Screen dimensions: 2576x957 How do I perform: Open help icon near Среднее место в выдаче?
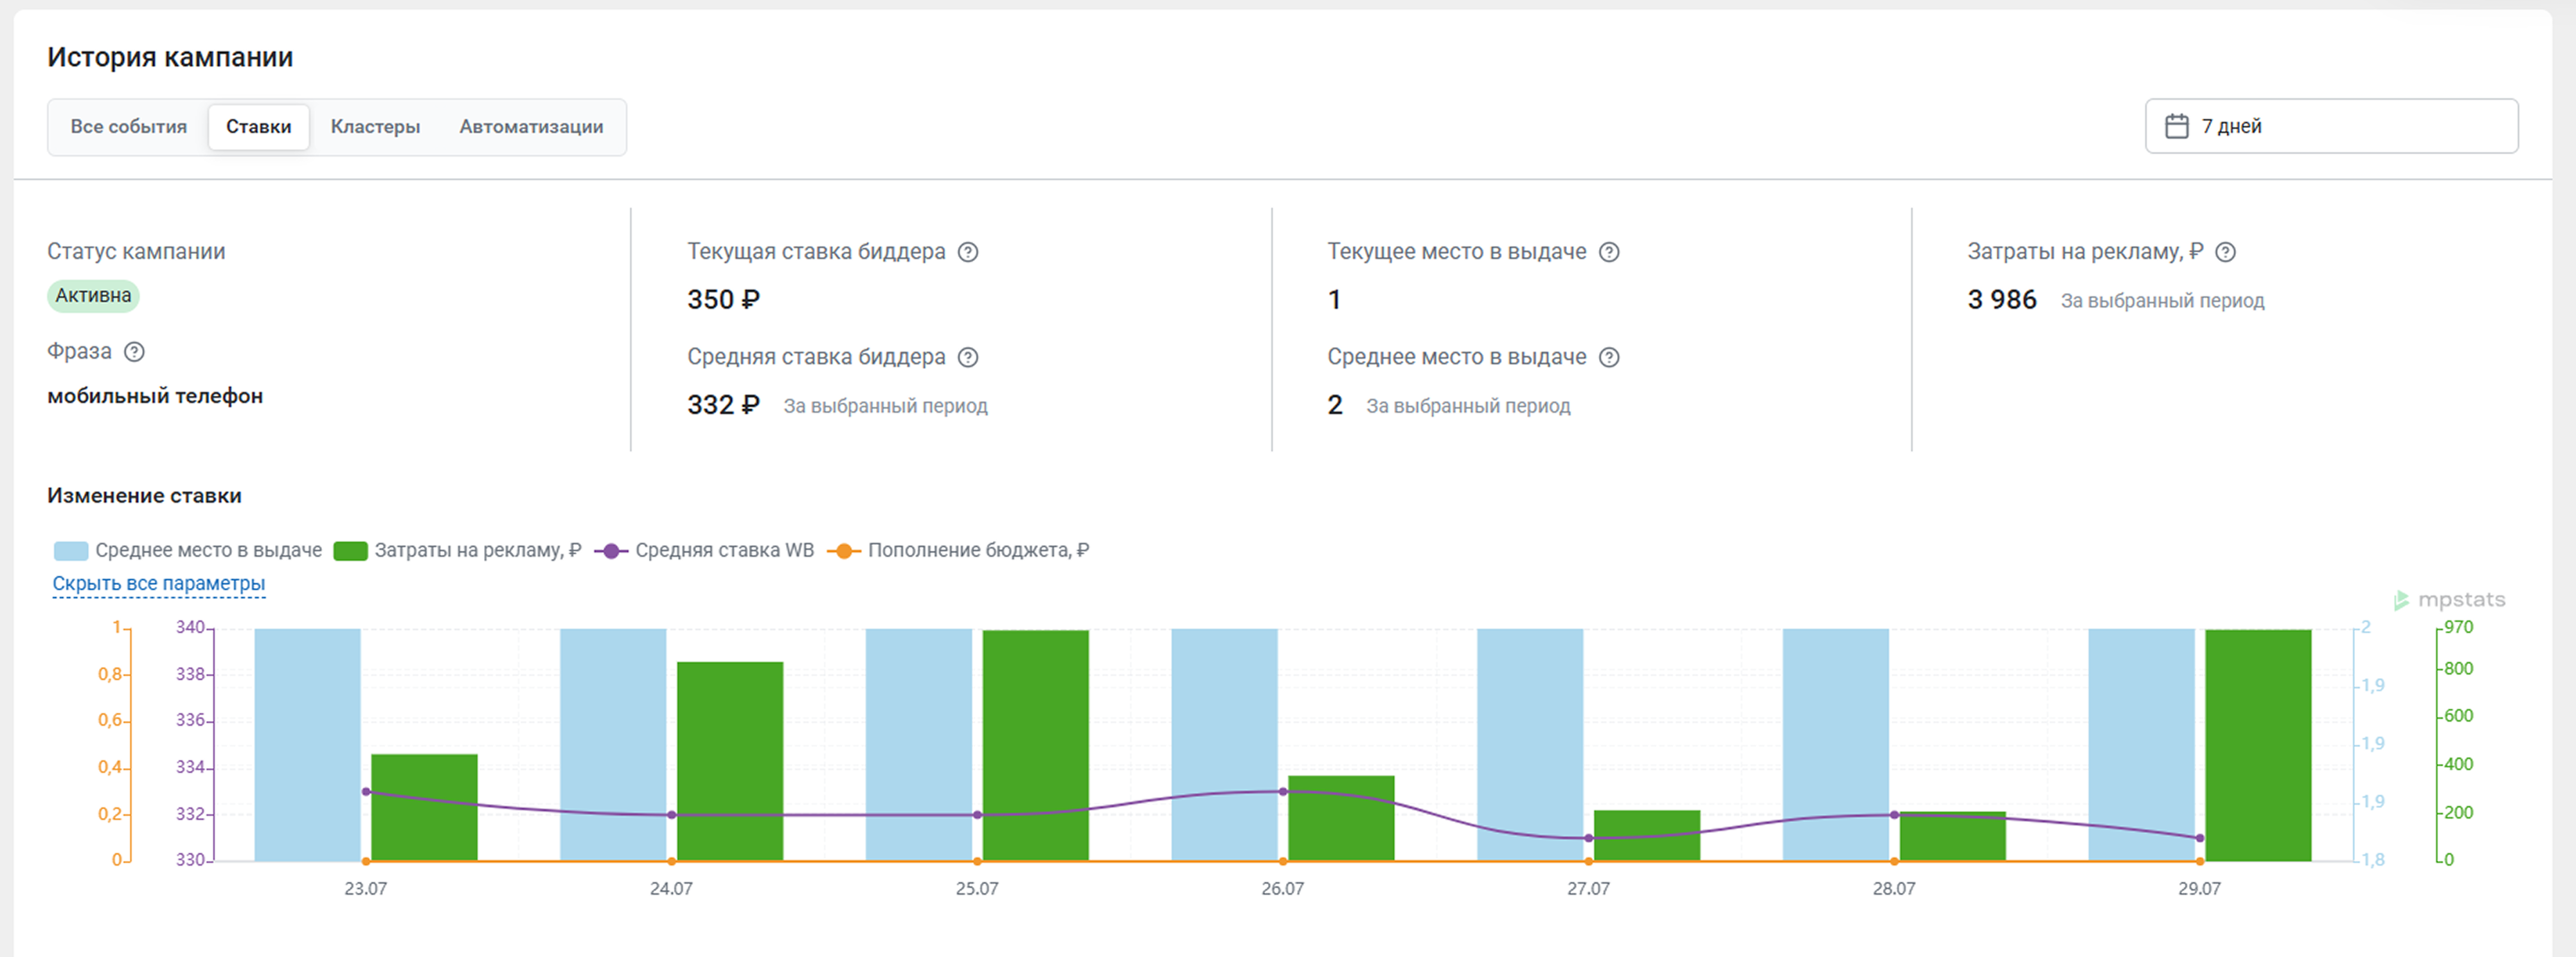point(1609,357)
